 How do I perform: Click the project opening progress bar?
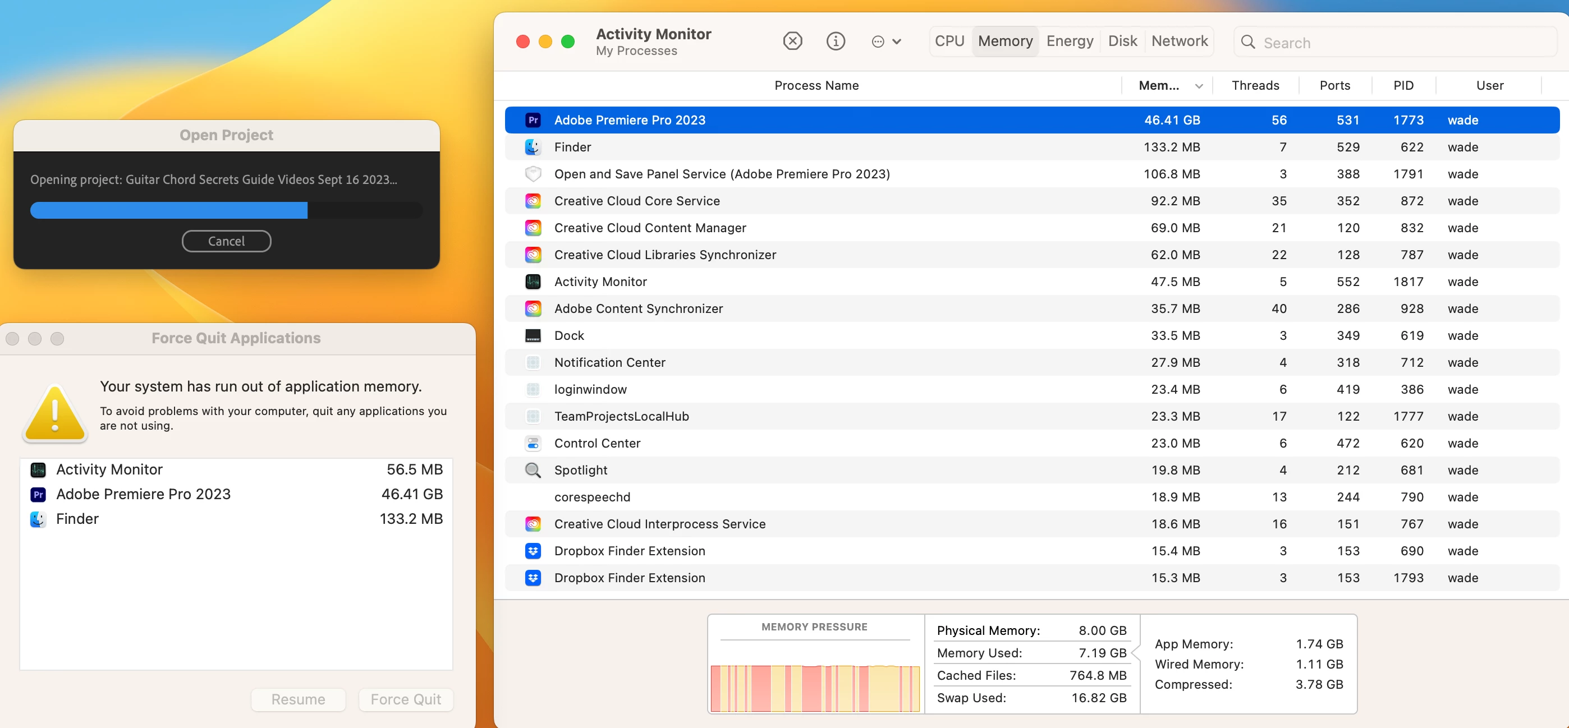(x=226, y=210)
